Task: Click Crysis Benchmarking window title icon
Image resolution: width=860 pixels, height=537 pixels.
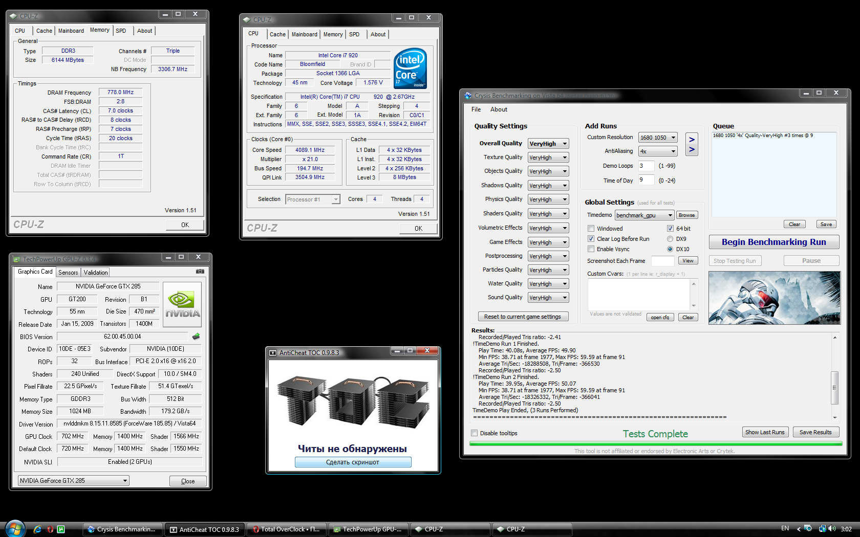Action: (x=468, y=95)
